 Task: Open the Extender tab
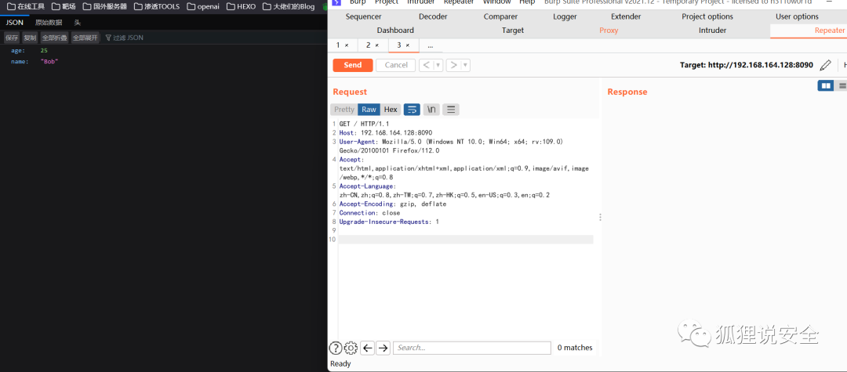tap(626, 16)
